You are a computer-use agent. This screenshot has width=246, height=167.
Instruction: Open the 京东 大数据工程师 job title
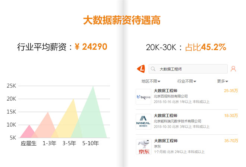(165, 141)
